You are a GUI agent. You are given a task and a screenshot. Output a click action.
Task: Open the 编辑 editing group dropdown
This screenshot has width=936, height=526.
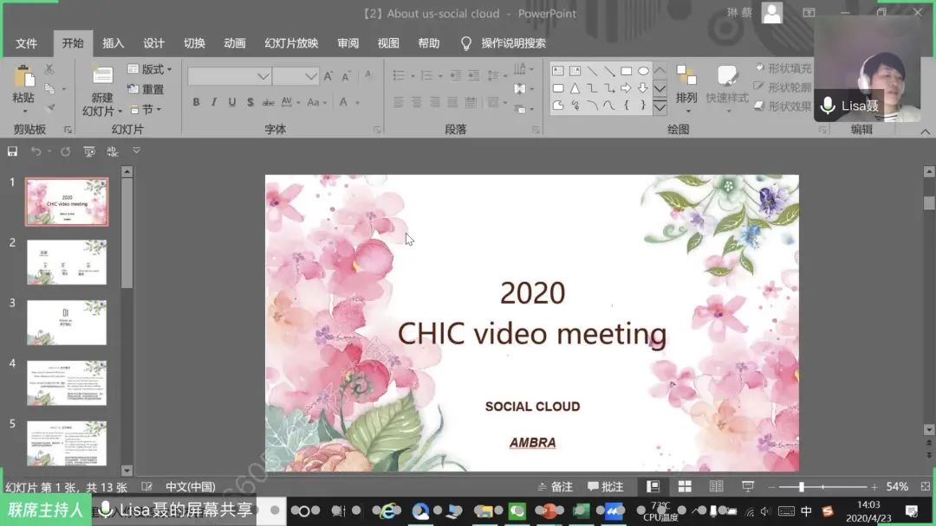pos(861,129)
